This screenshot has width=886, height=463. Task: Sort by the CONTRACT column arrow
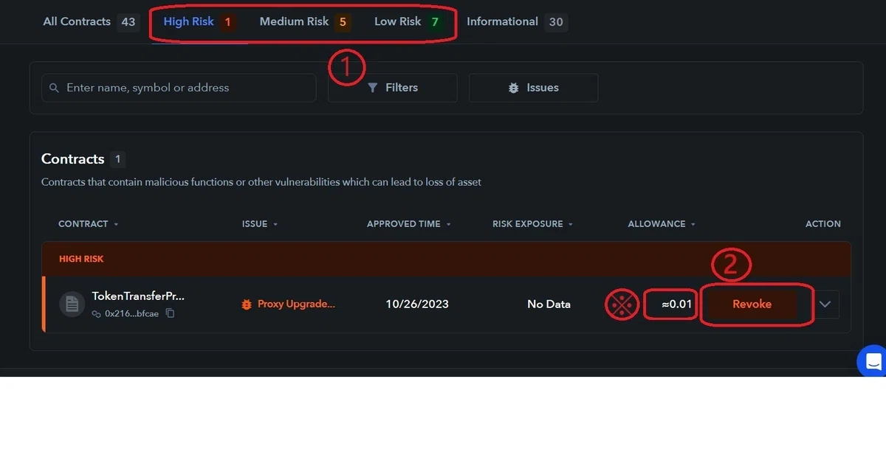[x=116, y=224]
